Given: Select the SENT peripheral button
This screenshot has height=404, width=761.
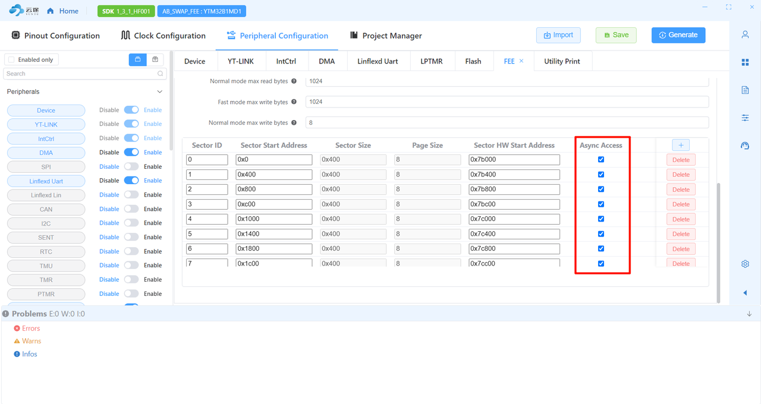Looking at the screenshot, I should [x=46, y=238].
